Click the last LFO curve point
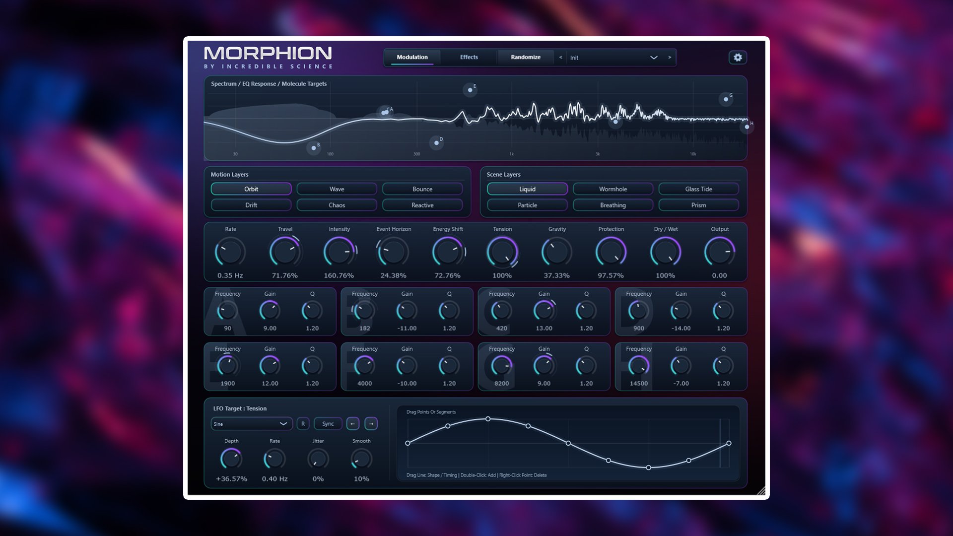 pyautogui.click(x=729, y=443)
